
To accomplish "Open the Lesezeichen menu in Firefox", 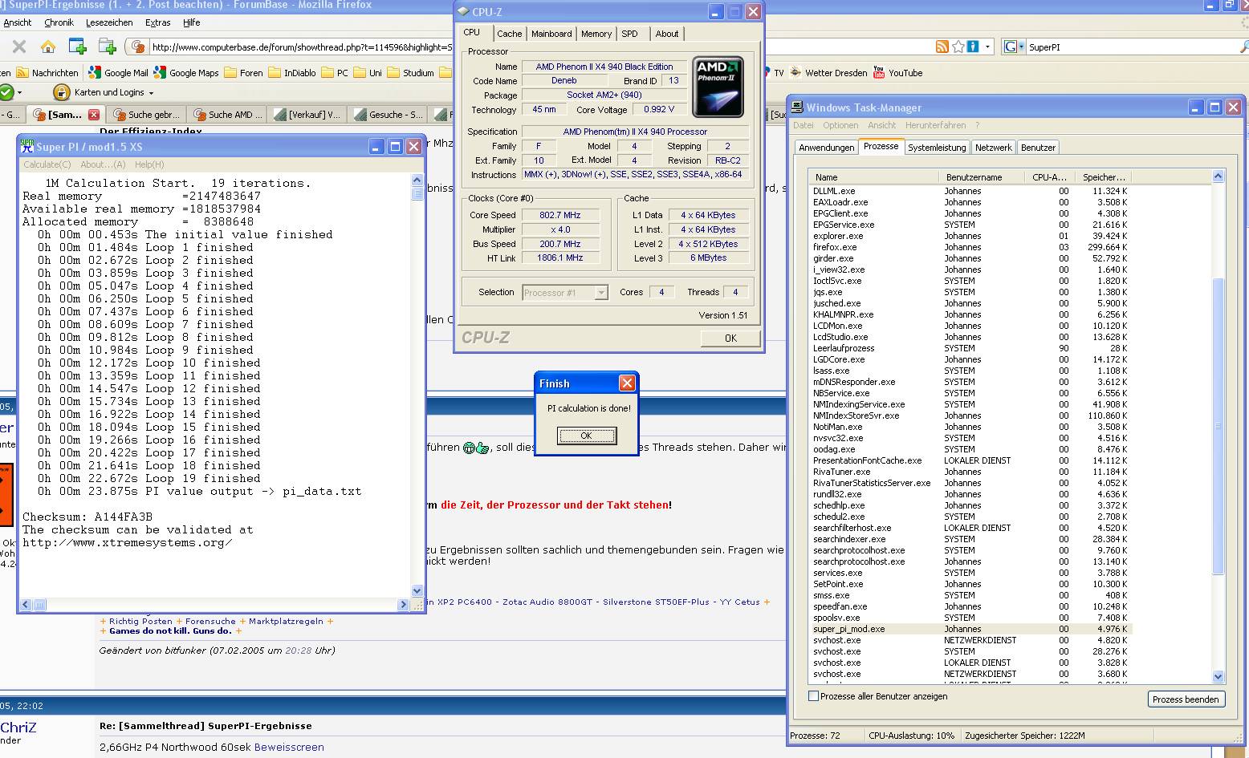I will pos(109,22).
